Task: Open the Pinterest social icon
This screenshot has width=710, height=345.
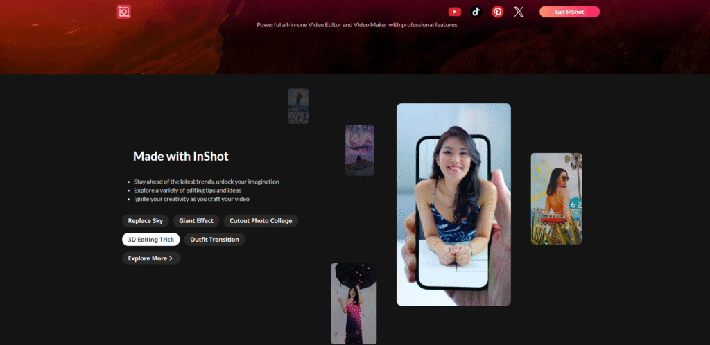Action: [497, 11]
